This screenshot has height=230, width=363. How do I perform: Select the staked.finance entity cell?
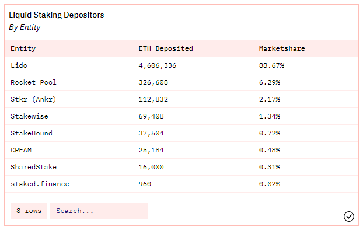(x=40, y=184)
